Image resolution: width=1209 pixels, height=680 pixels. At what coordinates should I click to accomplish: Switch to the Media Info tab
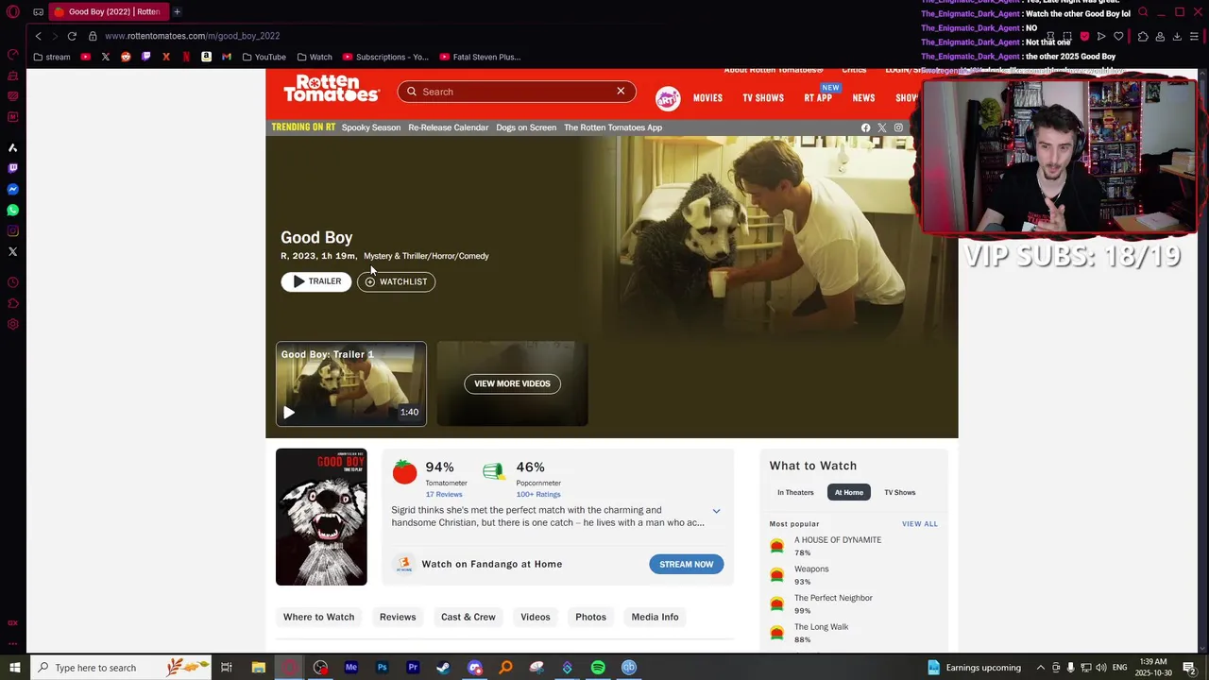(x=655, y=617)
